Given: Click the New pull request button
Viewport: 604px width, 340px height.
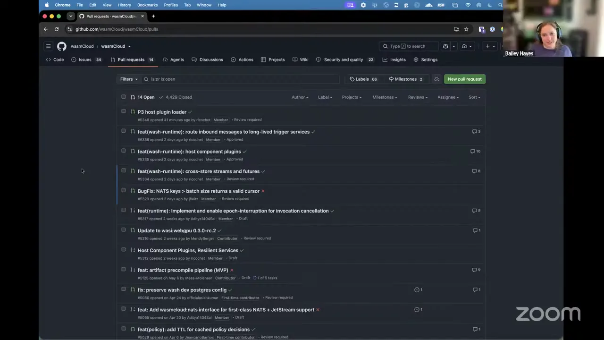Looking at the screenshot, I should 465,79.
